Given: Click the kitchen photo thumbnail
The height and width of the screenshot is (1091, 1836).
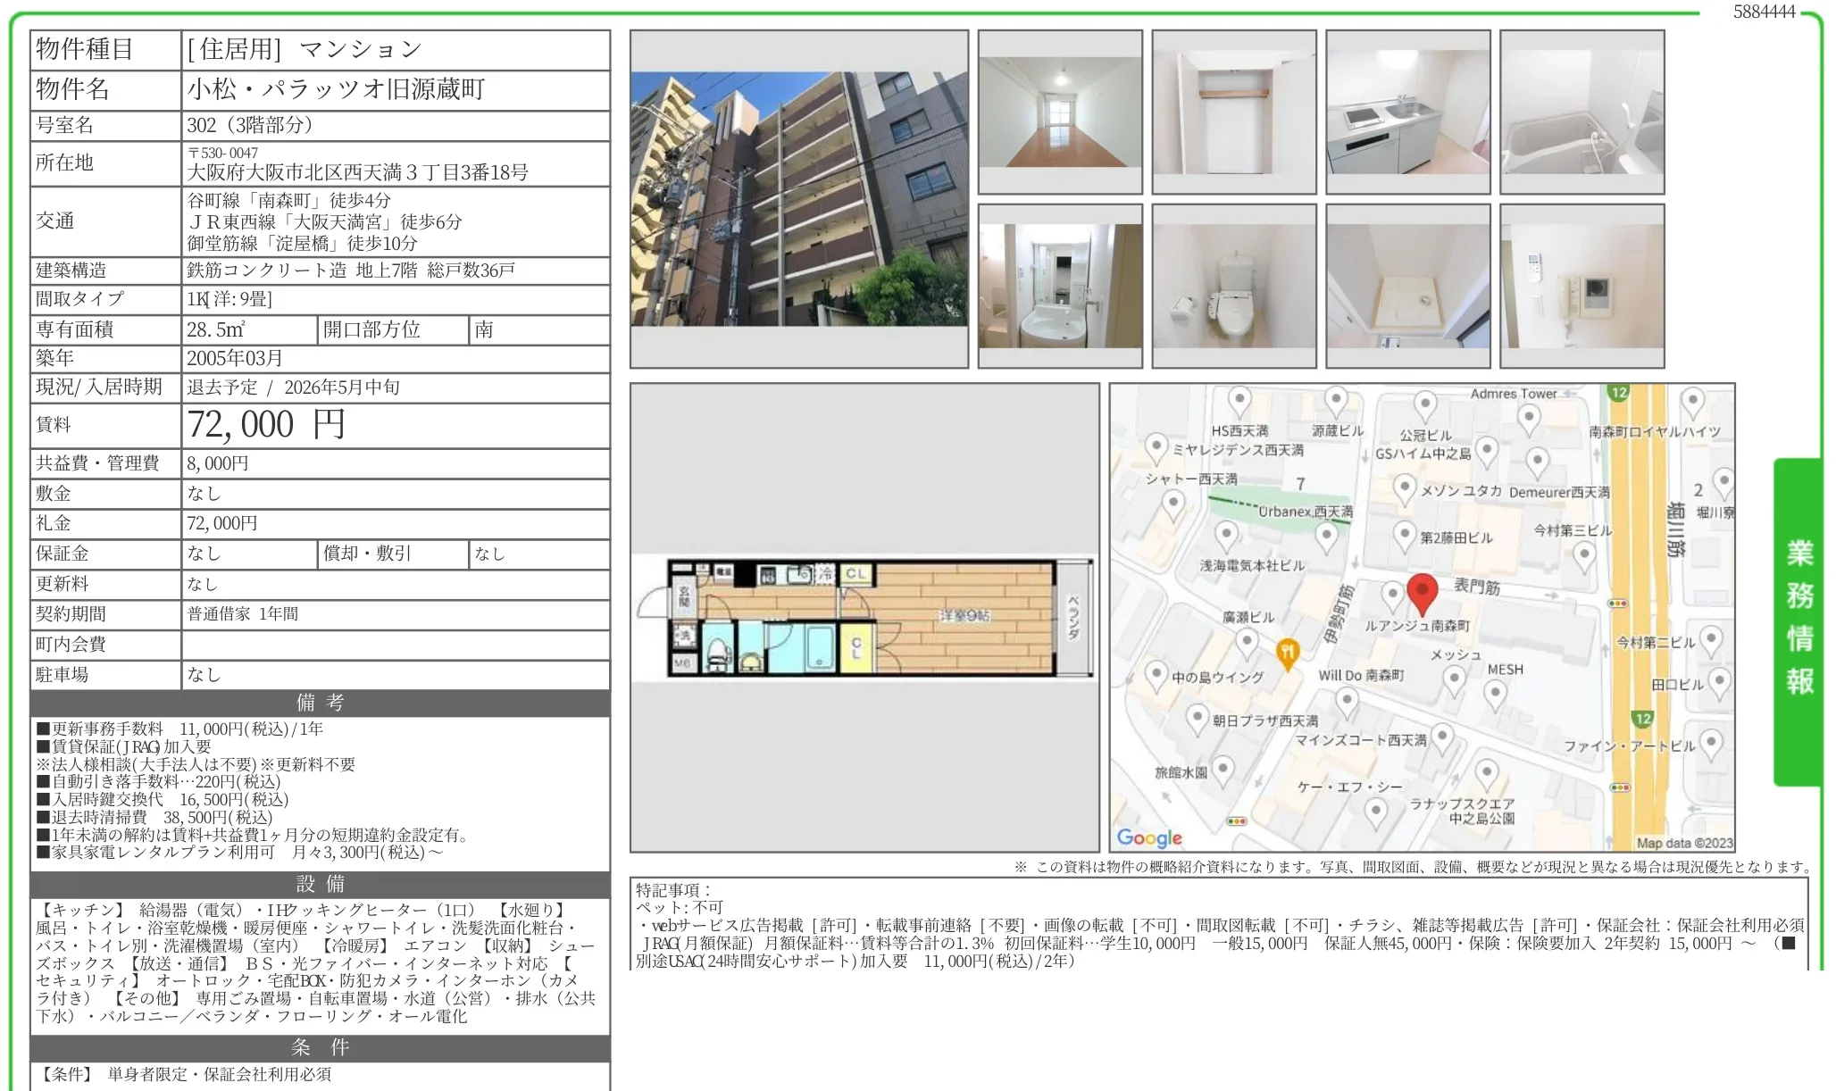Looking at the screenshot, I should click(x=1408, y=112).
